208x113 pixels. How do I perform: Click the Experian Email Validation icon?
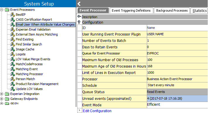[13, 29]
